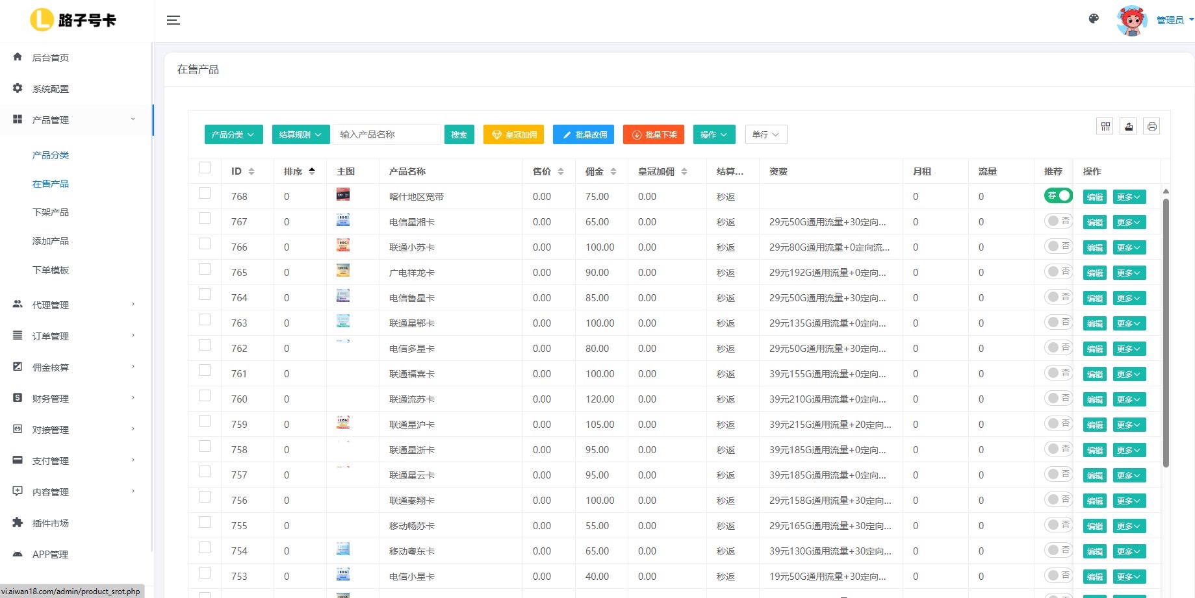Collapse sidebar with hamburger menu icon

(x=173, y=20)
